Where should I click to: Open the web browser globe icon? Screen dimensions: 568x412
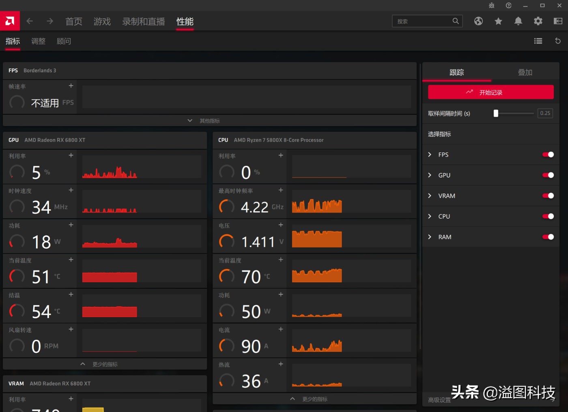pyautogui.click(x=478, y=21)
